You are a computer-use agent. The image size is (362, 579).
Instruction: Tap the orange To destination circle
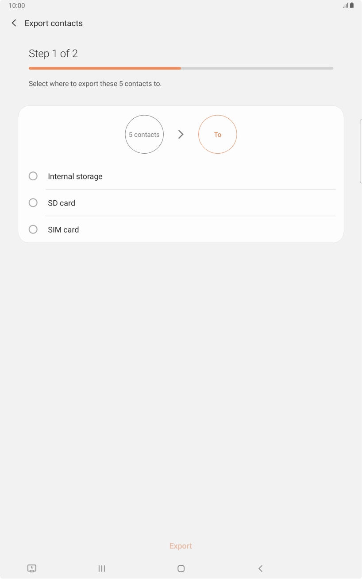click(217, 134)
